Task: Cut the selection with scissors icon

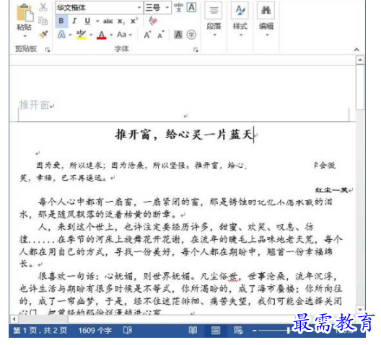Action: tap(43, 7)
